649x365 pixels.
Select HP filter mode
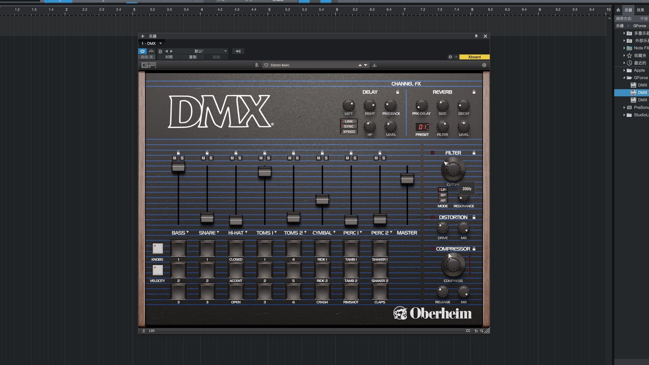pos(442,200)
